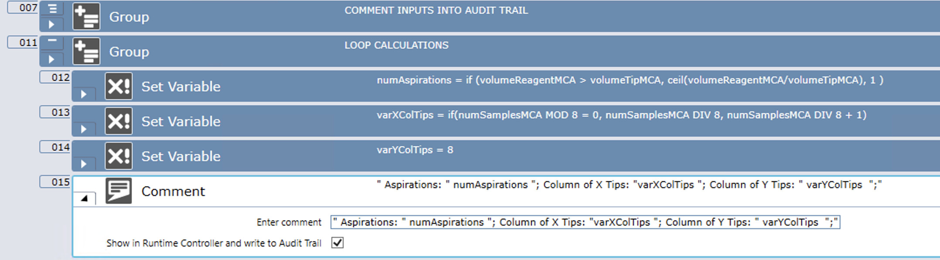Viewport: 940px width, 260px height.
Task: Click the Comment speech bubble icon on line 015
Action: (119, 191)
